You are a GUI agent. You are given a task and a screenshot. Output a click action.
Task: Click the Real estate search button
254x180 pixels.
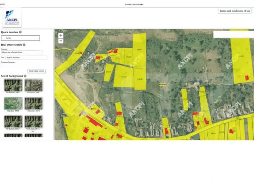pyautogui.click(x=36, y=71)
